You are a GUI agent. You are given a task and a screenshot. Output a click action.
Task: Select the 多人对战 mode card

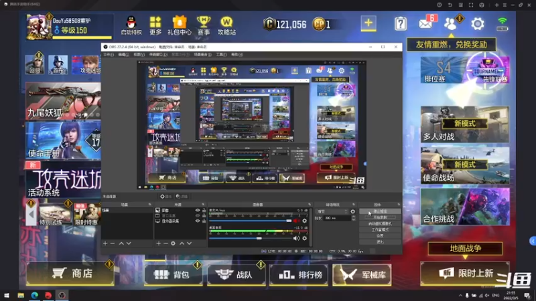[x=465, y=124]
